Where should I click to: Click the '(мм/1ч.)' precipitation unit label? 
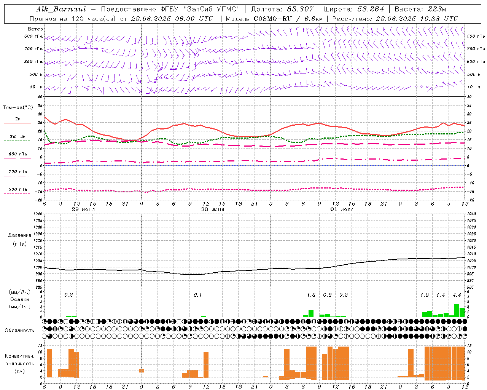tap(20, 307)
